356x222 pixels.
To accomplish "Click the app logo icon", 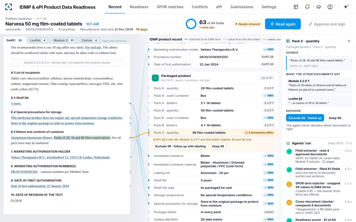I will [9, 7].
